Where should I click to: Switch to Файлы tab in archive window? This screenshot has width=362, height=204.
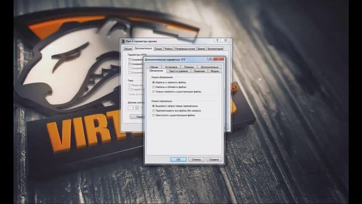point(169,49)
